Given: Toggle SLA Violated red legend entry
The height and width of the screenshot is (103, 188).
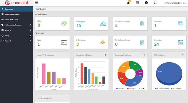Looking at the screenshot, I should 176,89.
